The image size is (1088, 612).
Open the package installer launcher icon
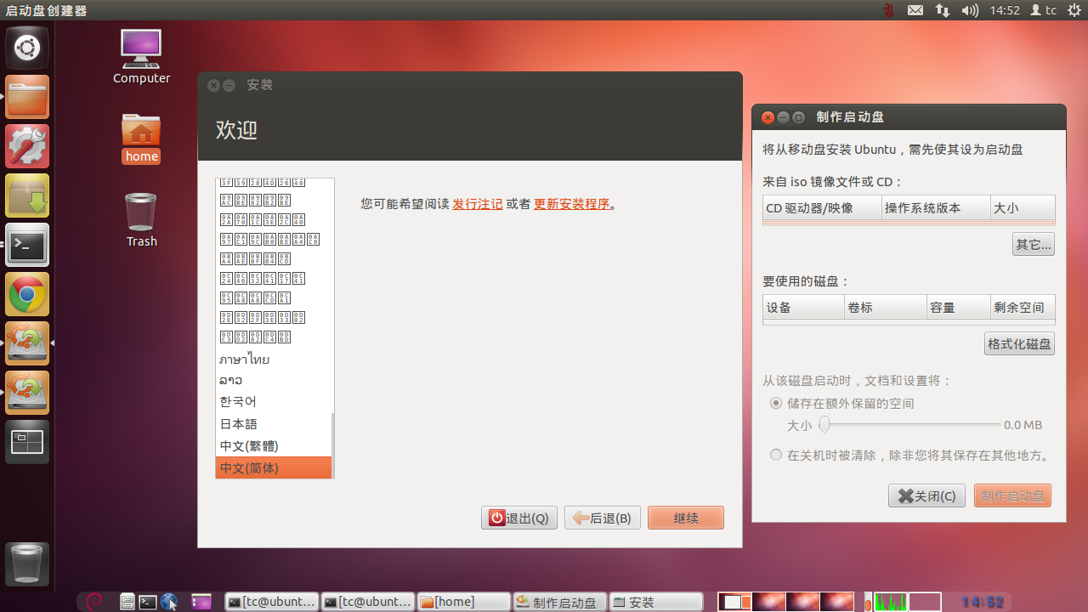click(27, 195)
